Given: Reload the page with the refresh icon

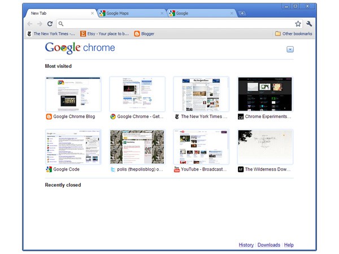Looking at the screenshot, I should (50, 24).
